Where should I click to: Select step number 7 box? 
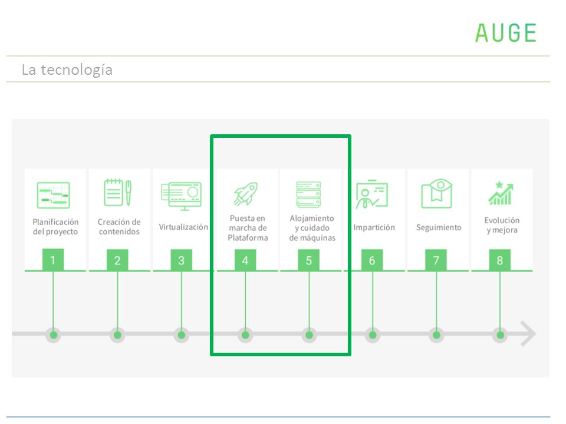pos(436,260)
